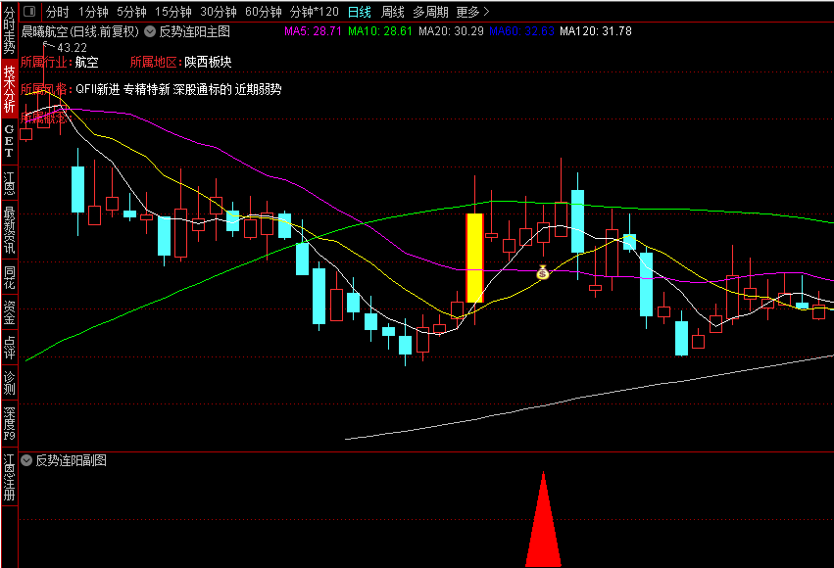Open 江恩 sidebar tab
The height and width of the screenshot is (568, 834).
(9, 182)
